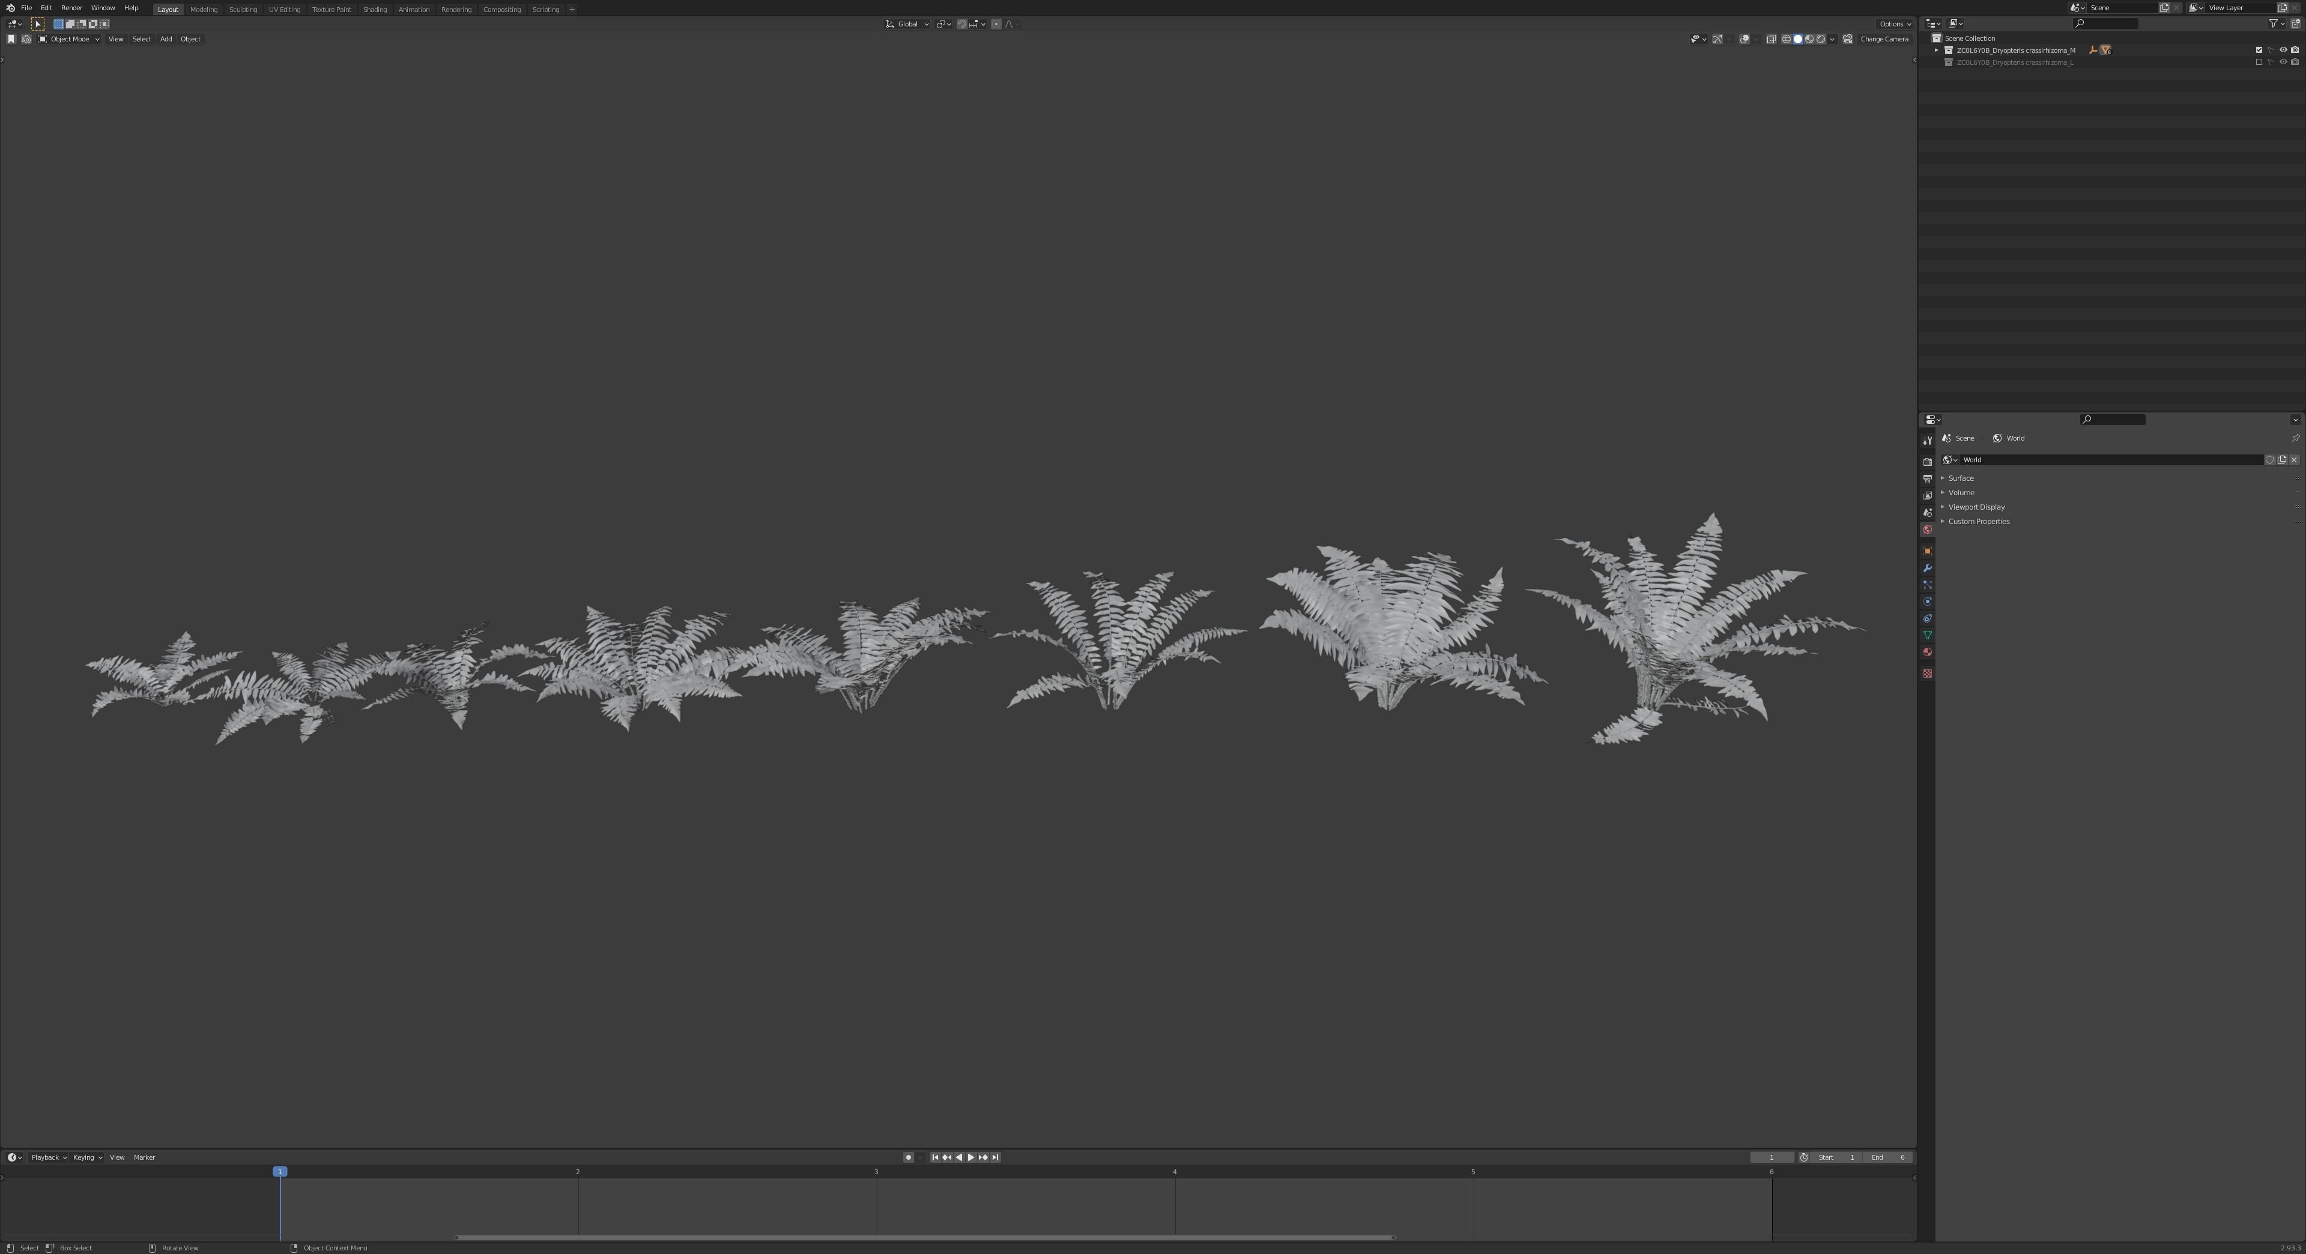
Task: Open the Texture properties checker tab
Action: coord(1927,674)
